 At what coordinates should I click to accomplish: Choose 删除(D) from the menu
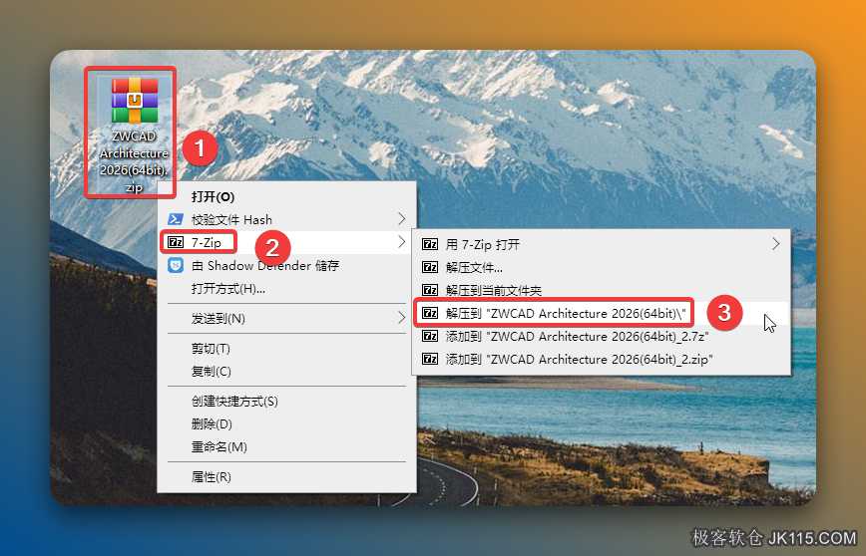286,423
